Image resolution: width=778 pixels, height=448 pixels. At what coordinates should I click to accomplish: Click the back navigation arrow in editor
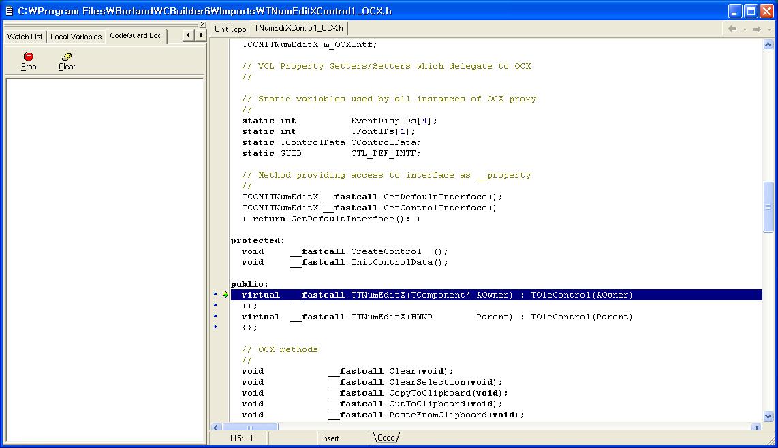[x=732, y=29]
